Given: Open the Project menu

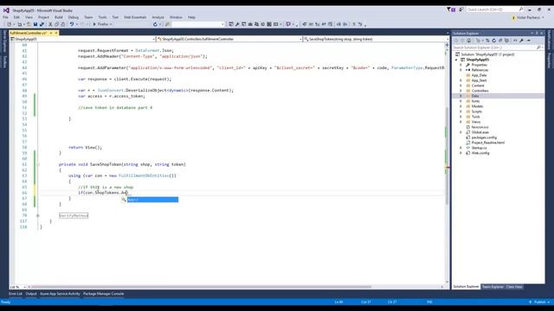Looking at the screenshot, I should 44,17.
